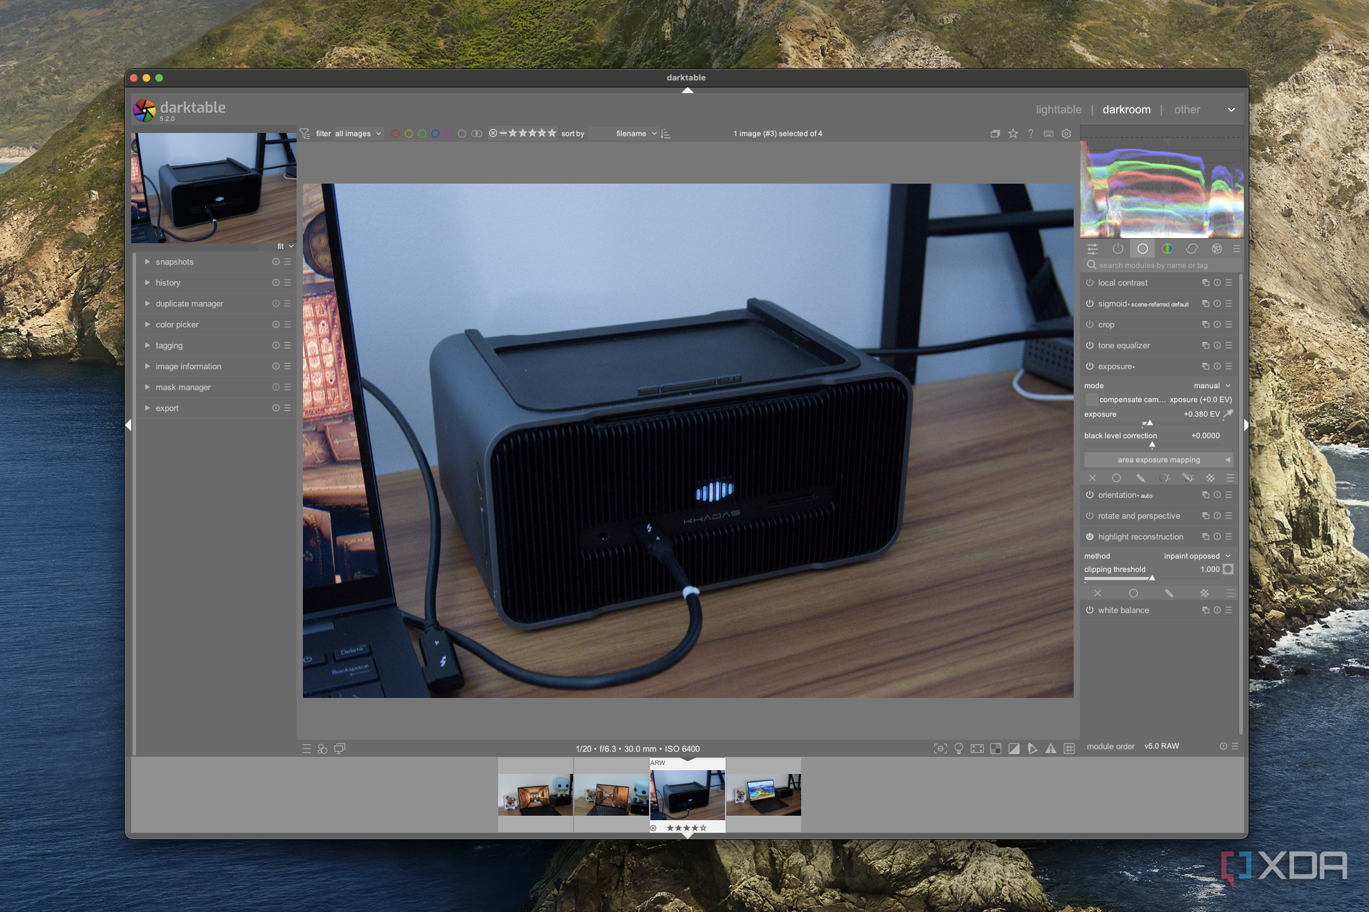Screen dimensions: 1369x912
Task: Toggle the focus peaking icon in bottom bar
Action: click(x=941, y=749)
